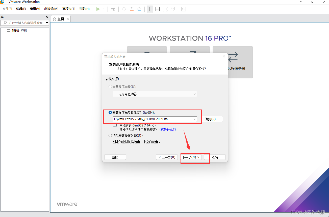Click the revert to snapshot icon
Screen dimensions: 329x217
(132, 9)
